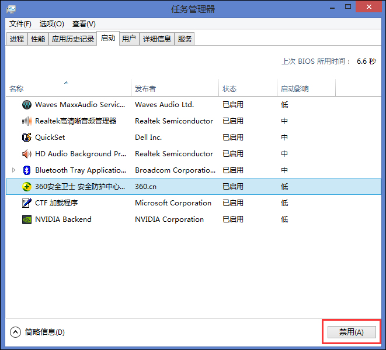Screen dimensions: 386x350
Task: Select the Bluetooth Tray Applicatio... entry name
Action: click(81, 170)
